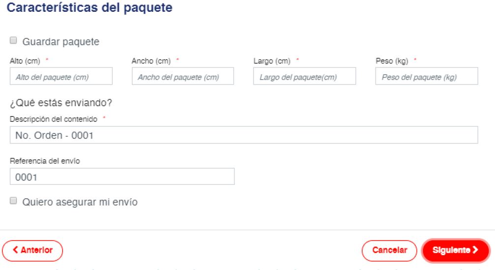Click the Largo (cm) field label
495x270 pixels.
point(272,61)
